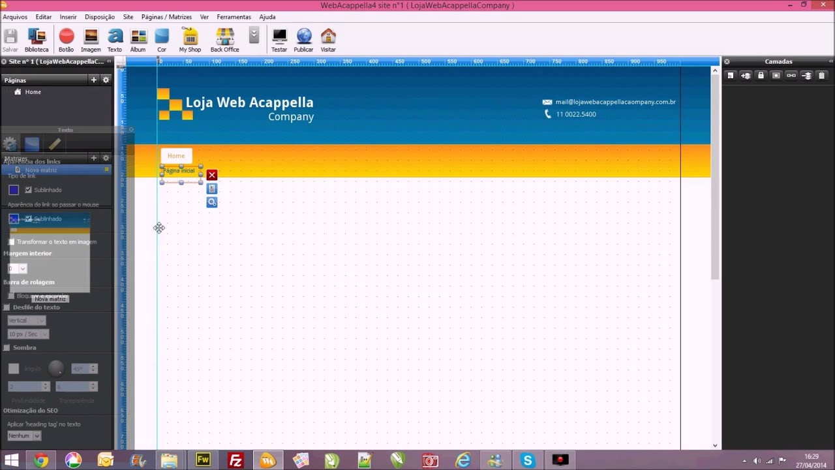Open the Nenhum heading tag dropdown
The width and height of the screenshot is (835, 470).
23,435
